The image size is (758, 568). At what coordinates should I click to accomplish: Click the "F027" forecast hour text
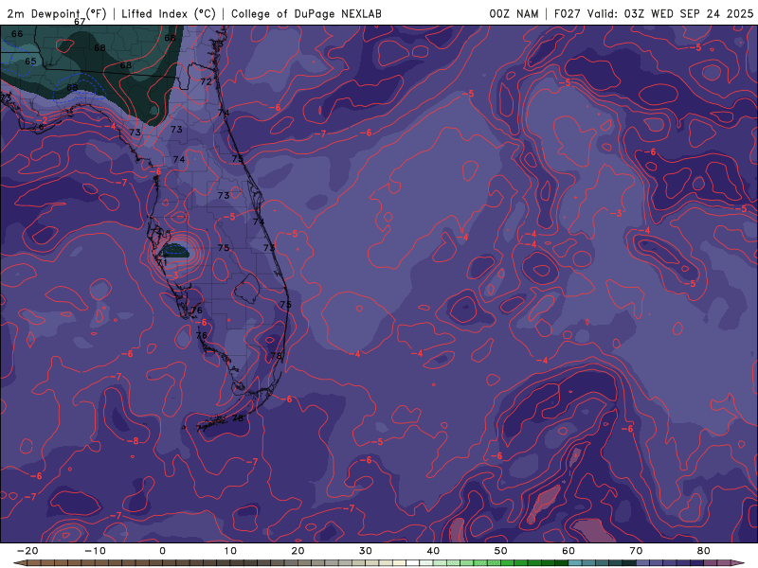(567, 13)
